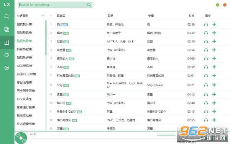Click artist IN-K、王忻辰、苏星婕

tap(121, 120)
